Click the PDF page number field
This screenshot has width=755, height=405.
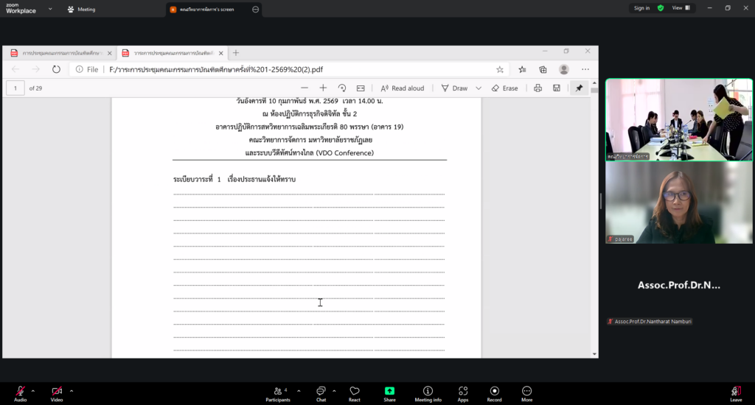click(x=15, y=88)
